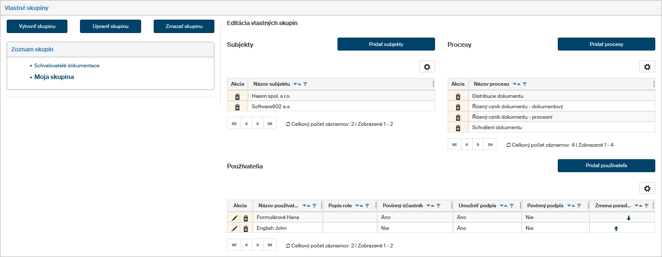The height and width of the screenshot is (257, 662).
Task: Click the Vytvoriť skupinu button
Action: pos(37,26)
